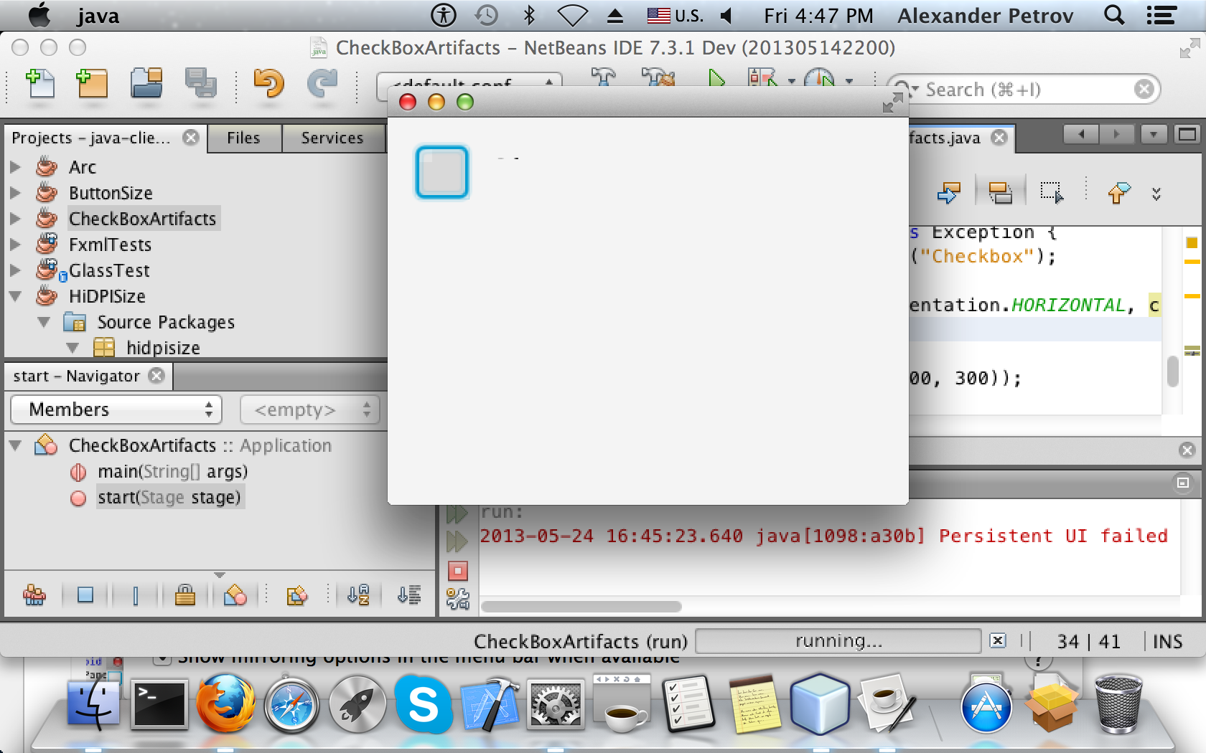Open the Members dropdown in Navigator
The image size is (1206, 753).
coord(116,409)
